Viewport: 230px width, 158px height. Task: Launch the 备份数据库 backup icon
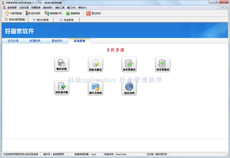click(129, 64)
